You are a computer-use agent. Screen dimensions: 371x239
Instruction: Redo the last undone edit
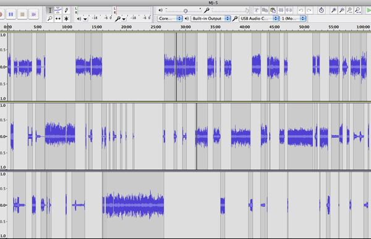309,10
